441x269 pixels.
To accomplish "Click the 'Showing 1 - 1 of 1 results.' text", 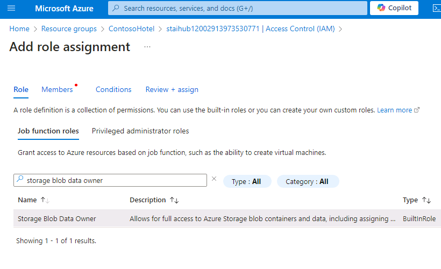I will [56, 241].
